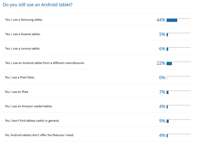Select the missing features answer text
Image resolution: width=199 pixels, height=145 pixels.
click(39, 135)
